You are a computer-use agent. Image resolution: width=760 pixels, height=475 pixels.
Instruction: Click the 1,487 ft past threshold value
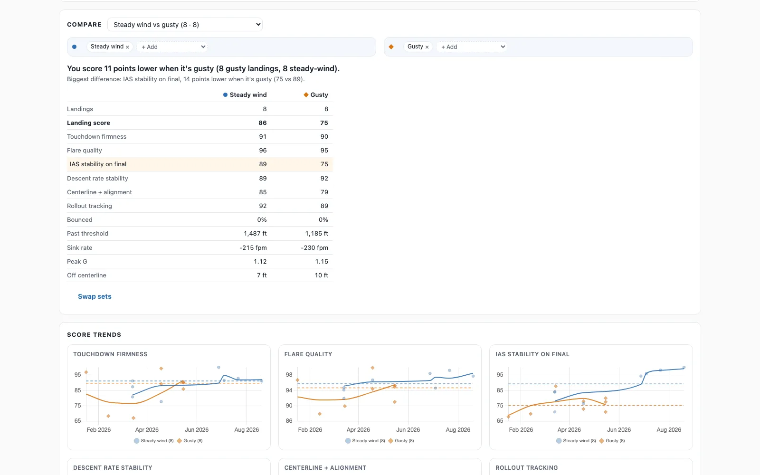[x=255, y=234]
